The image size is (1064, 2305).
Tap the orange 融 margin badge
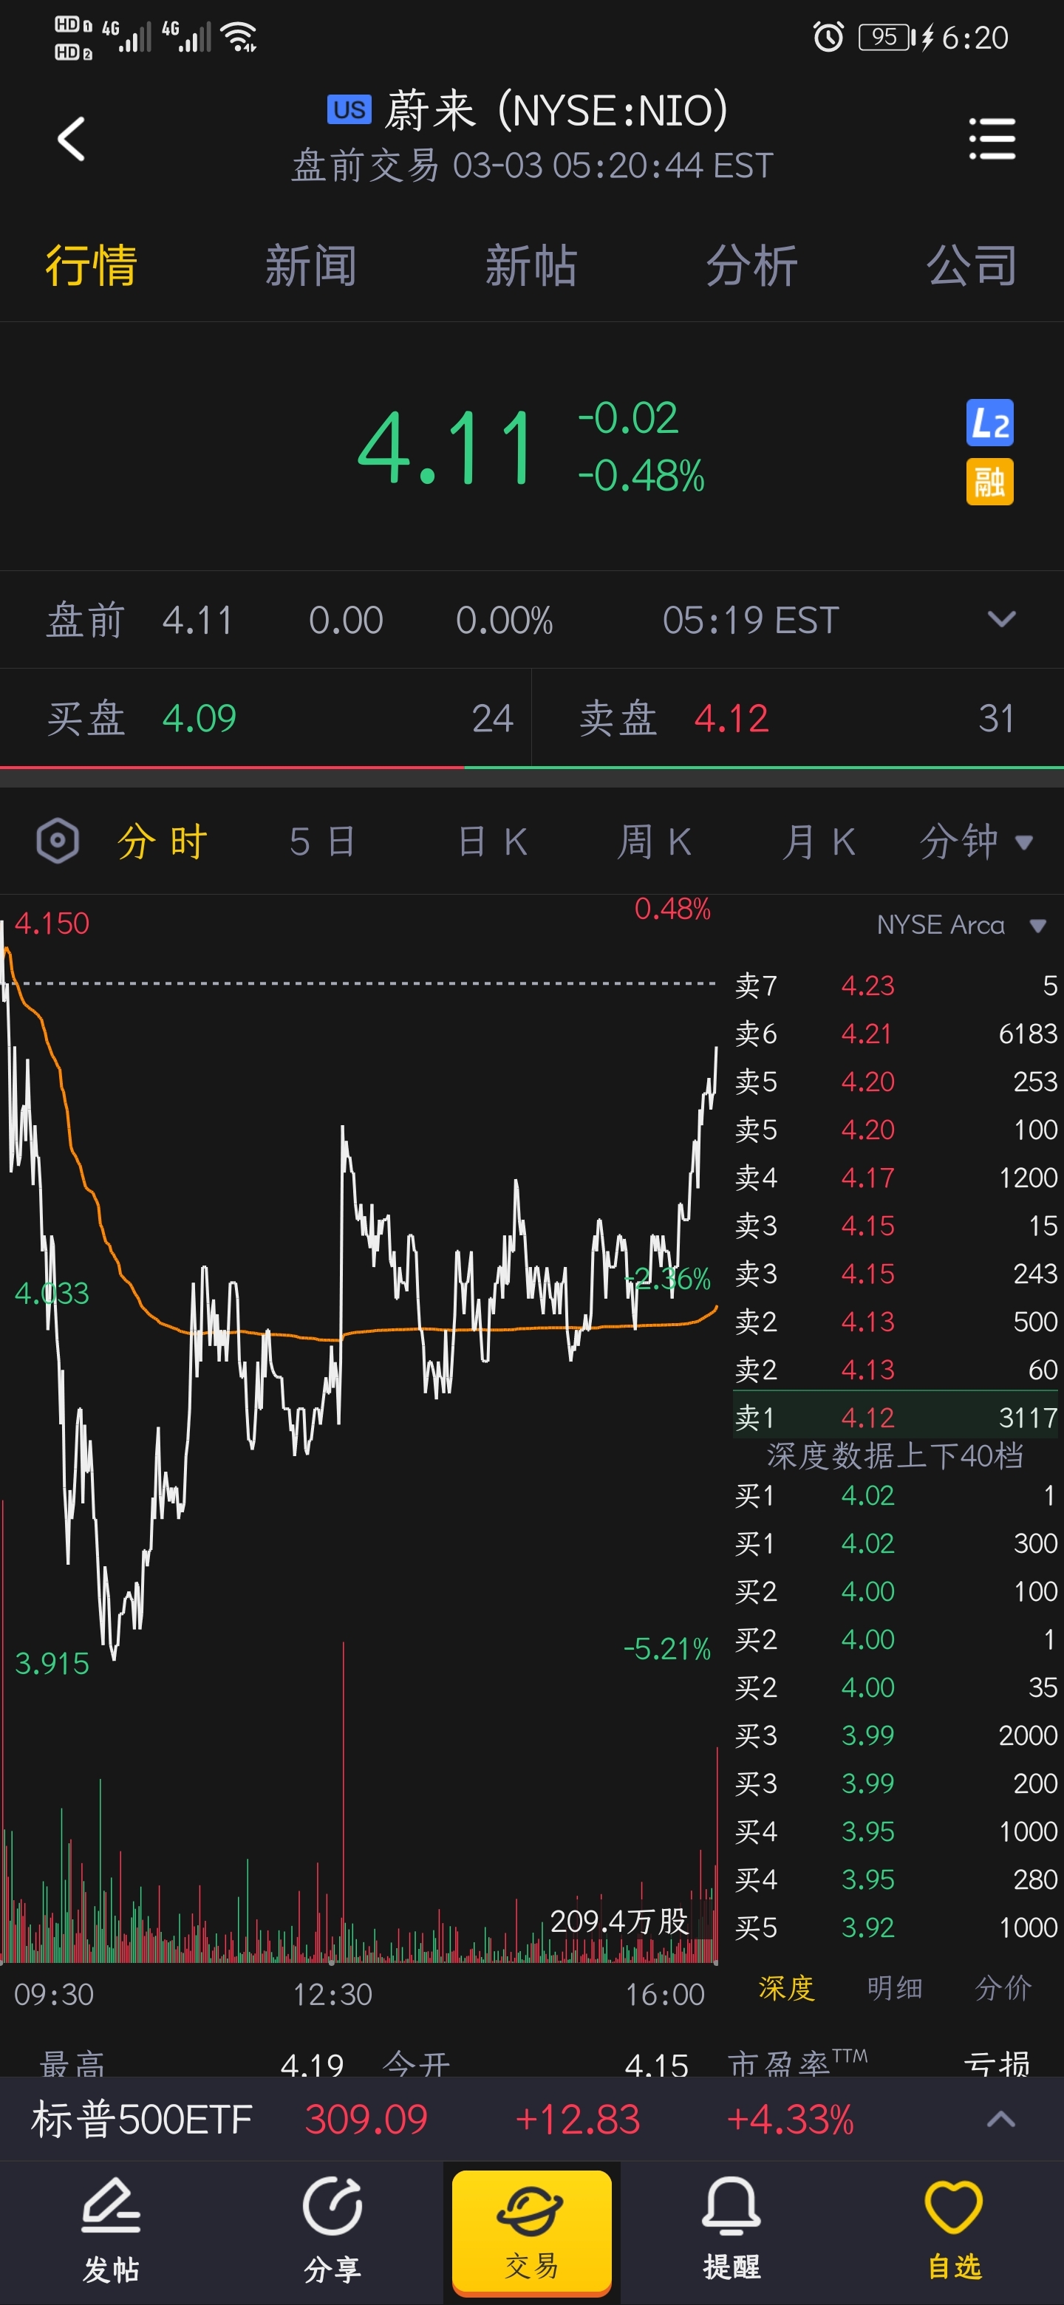989,482
